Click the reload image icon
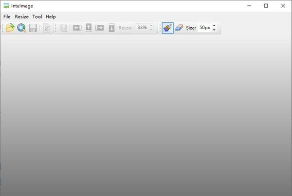 (x=47, y=28)
